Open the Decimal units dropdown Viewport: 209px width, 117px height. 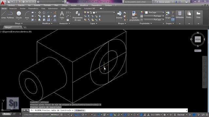[182, 115]
